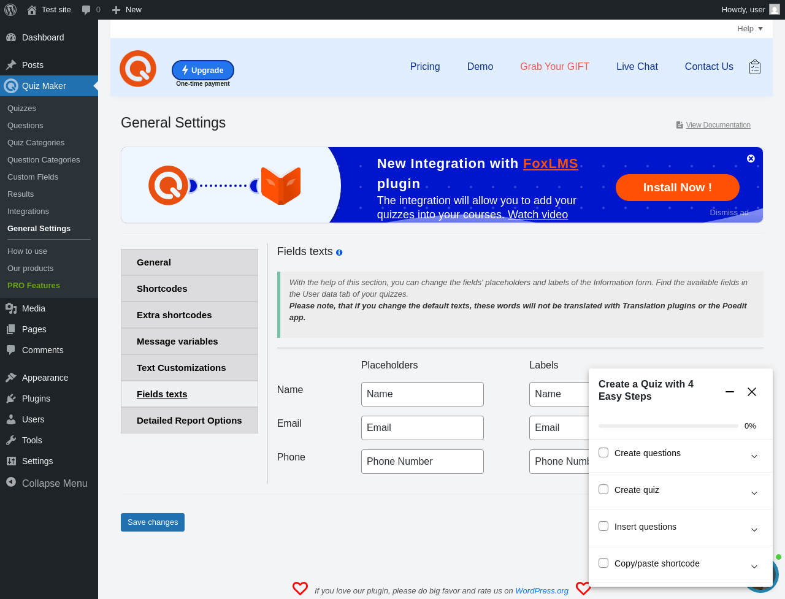Click the Watch video link
The height and width of the screenshot is (599, 785).
click(538, 215)
